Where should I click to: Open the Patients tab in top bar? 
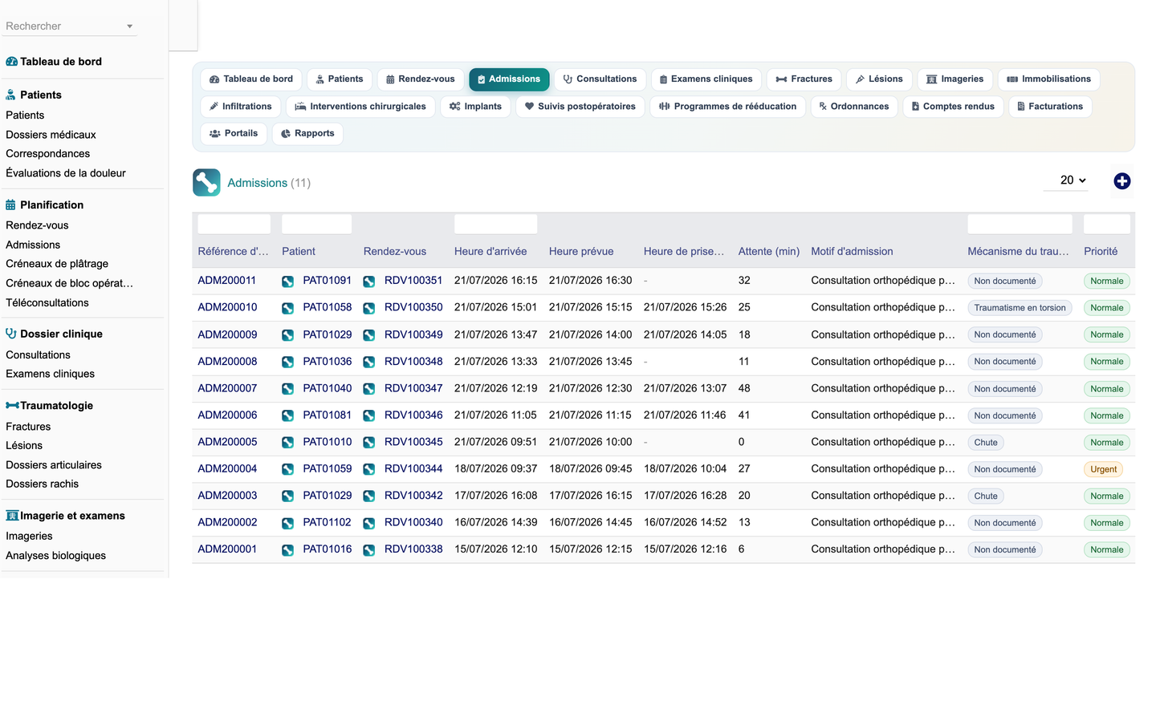[339, 79]
